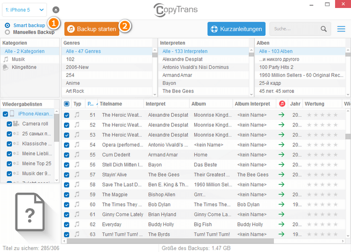Click the down arrow of the Wiedergabelisten scrollbar
Viewport: 351px width, 252px height.
coord(57,180)
